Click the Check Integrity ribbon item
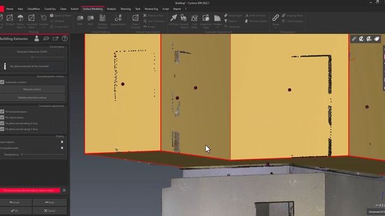This screenshot has height=216, width=385. (x=292, y=22)
